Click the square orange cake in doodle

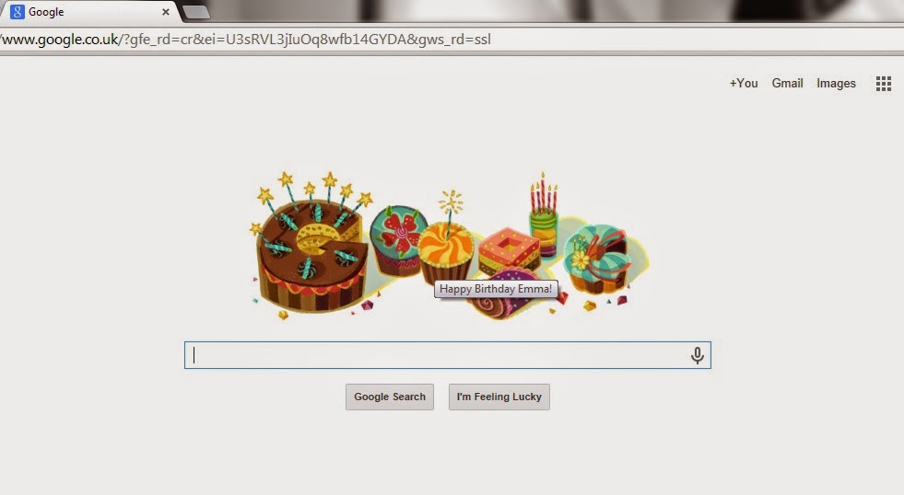pyautogui.click(x=509, y=251)
